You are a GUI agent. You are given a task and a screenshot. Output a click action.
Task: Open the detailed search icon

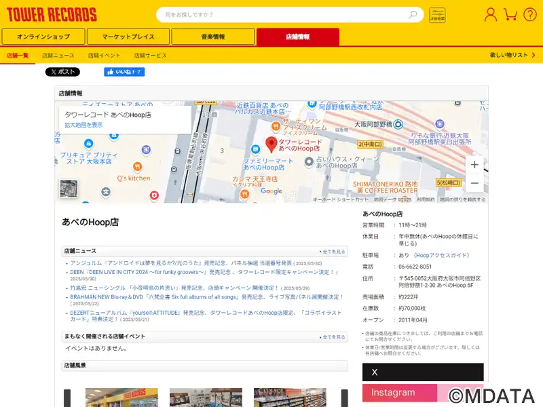[437, 15]
